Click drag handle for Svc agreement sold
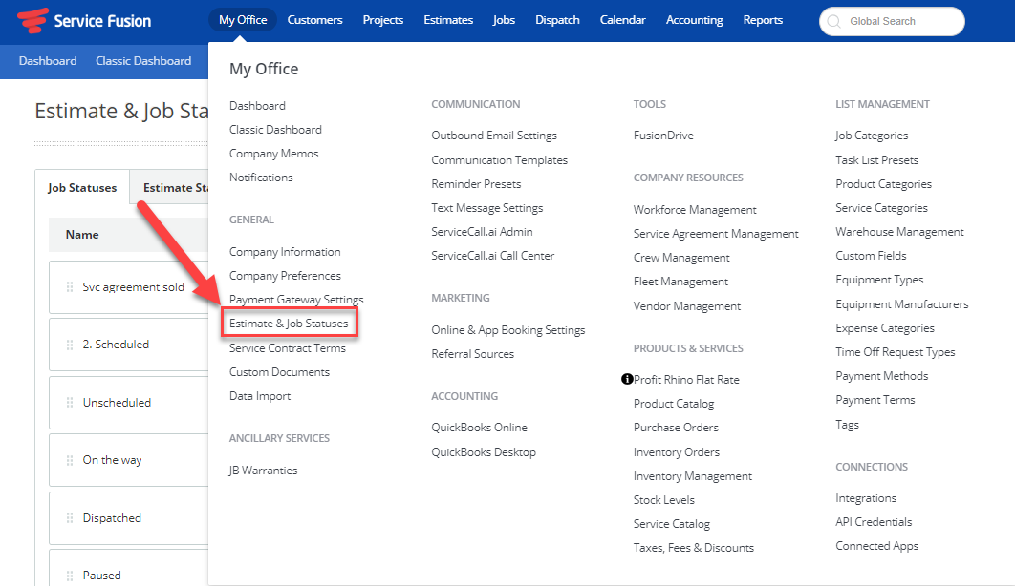 pos(69,287)
